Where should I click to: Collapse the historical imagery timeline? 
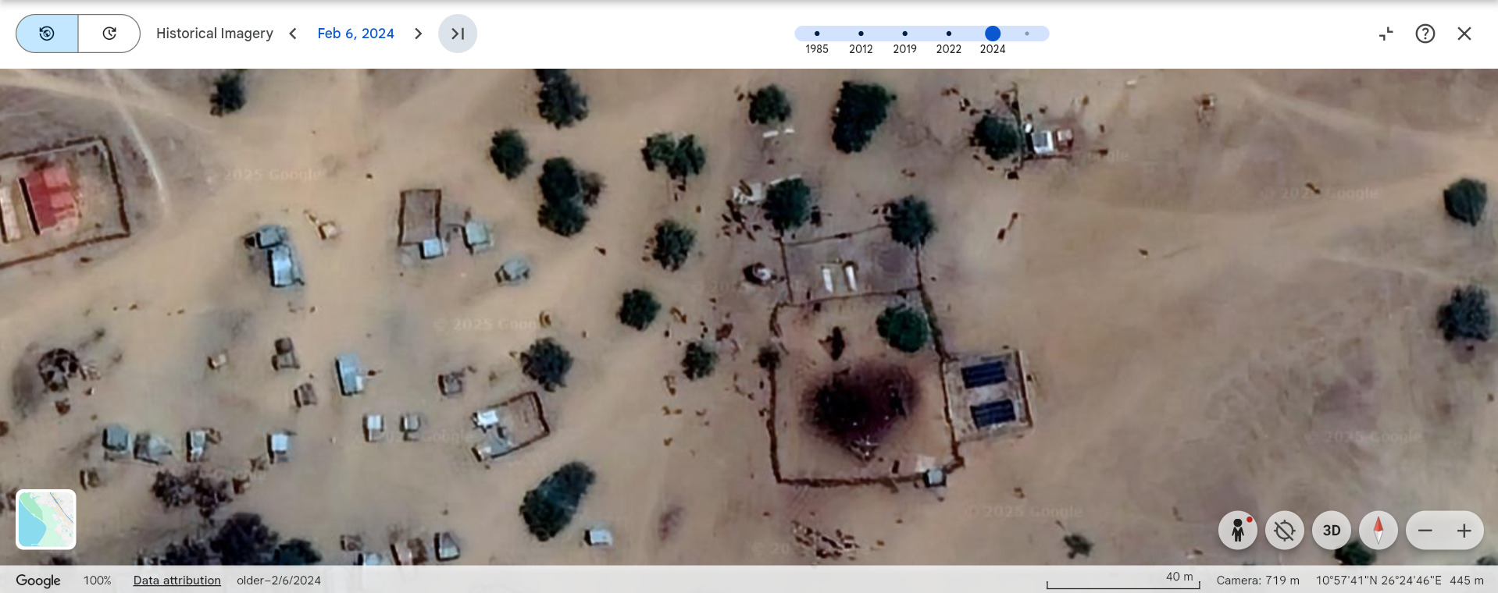pos(1386,34)
